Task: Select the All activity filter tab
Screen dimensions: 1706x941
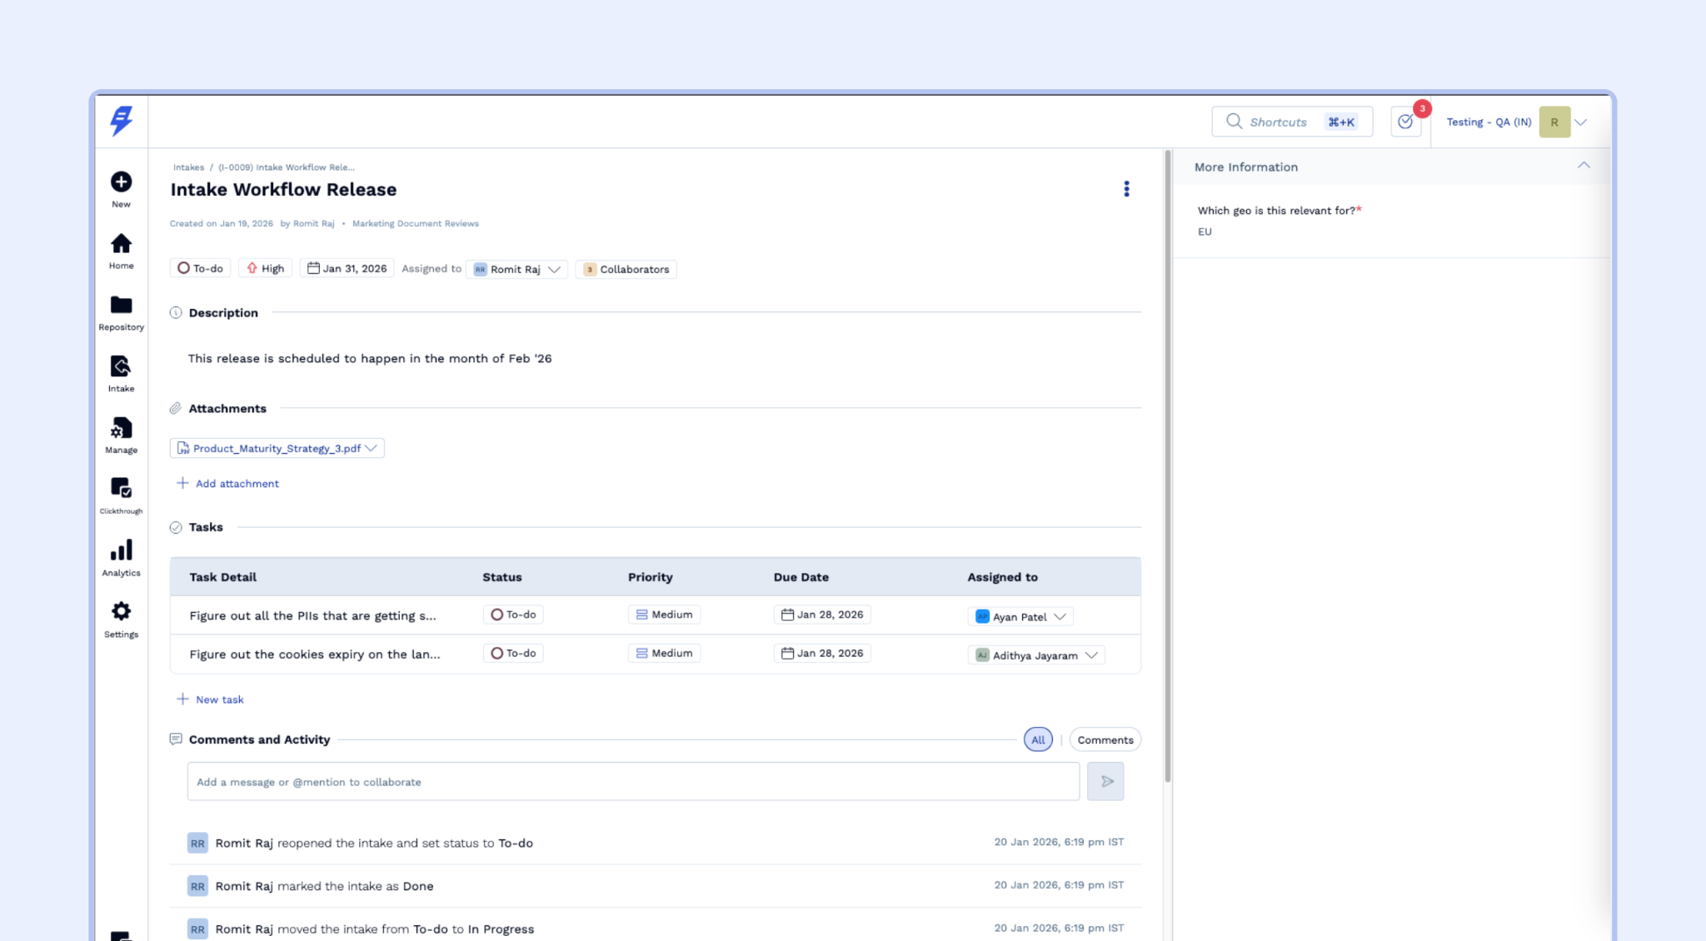Action: (1037, 739)
